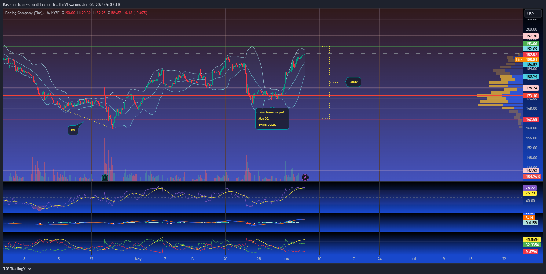Click the green 193.06 price label
Image resolution: width=546 pixels, height=274 pixels.
[531, 44]
